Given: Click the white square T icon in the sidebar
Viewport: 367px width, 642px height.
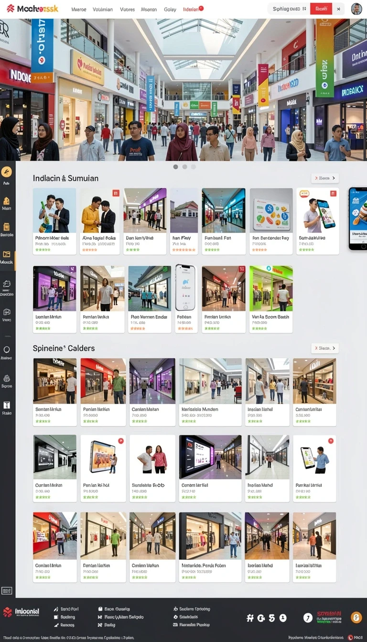Looking at the screenshot, I should pos(7,405).
